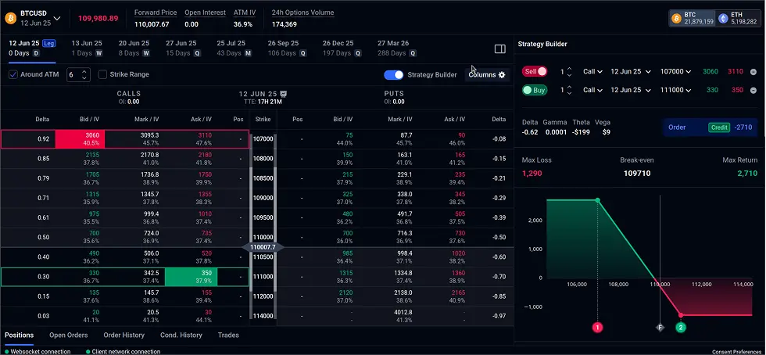
Task: Turn off the Strategy Builder switch
Action: [394, 75]
